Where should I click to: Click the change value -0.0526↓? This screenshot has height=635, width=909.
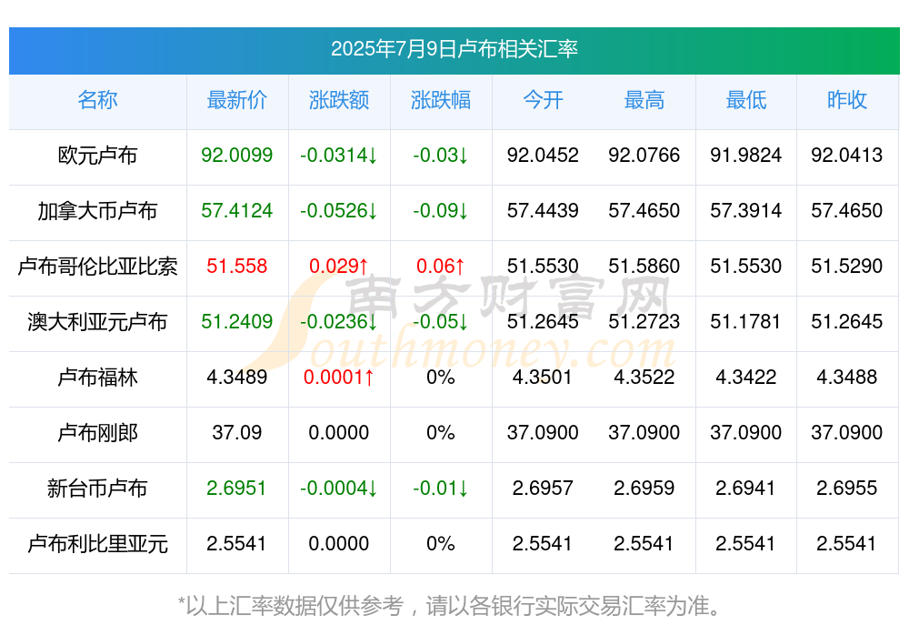338,210
